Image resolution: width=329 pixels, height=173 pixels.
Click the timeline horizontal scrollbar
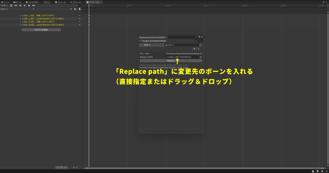click(205, 168)
